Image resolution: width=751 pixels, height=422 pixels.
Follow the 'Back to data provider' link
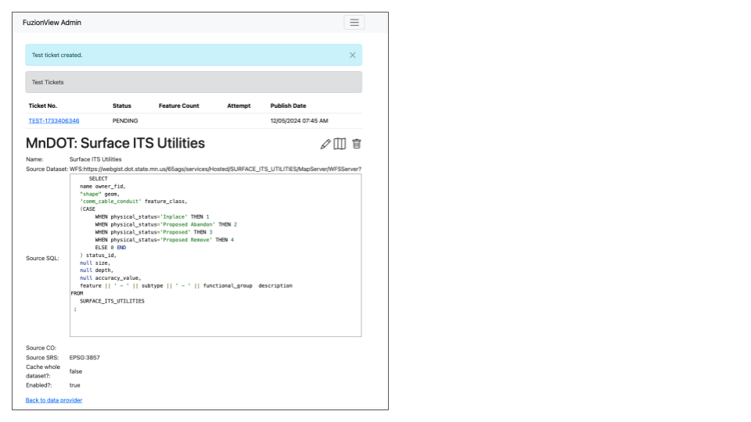tap(54, 400)
